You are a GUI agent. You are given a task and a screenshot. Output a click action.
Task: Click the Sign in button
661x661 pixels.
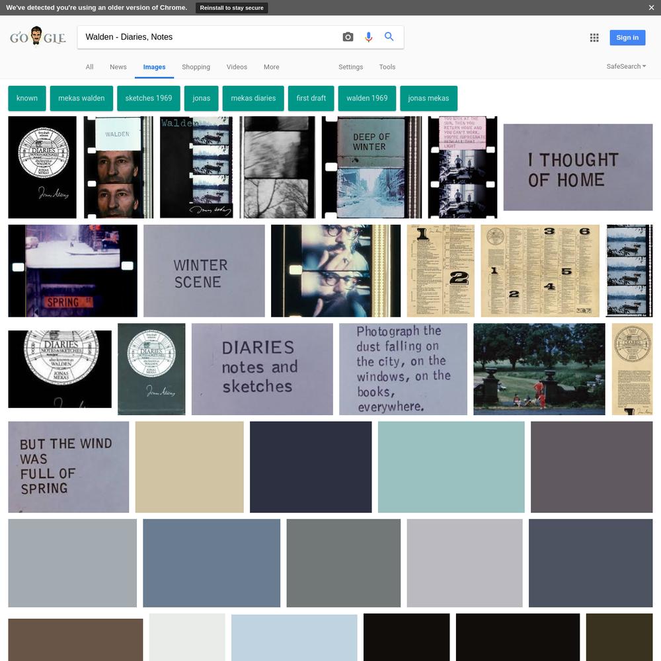(627, 38)
